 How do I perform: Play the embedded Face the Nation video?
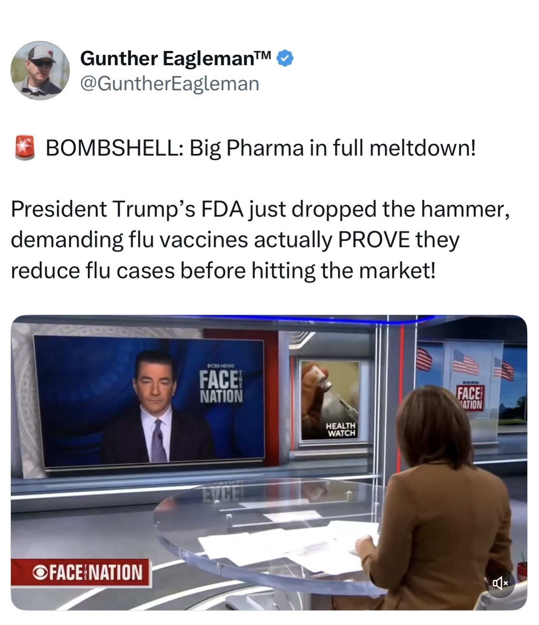pyautogui.click(x=269, y=462)
